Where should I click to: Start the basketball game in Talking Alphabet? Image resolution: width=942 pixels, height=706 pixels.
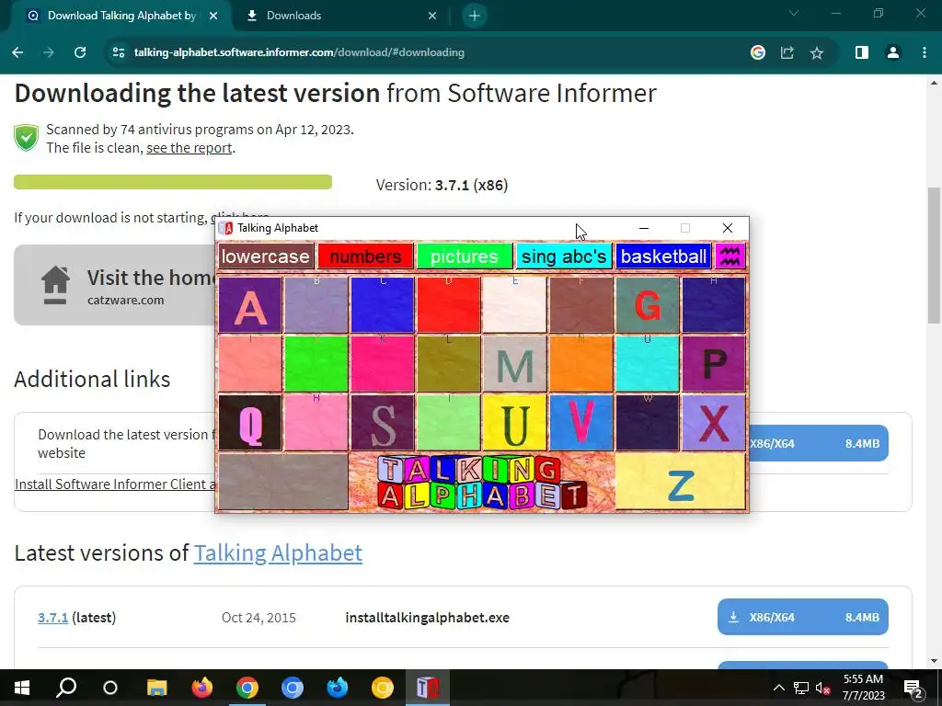pyautogui.click(x=663, y=256)
